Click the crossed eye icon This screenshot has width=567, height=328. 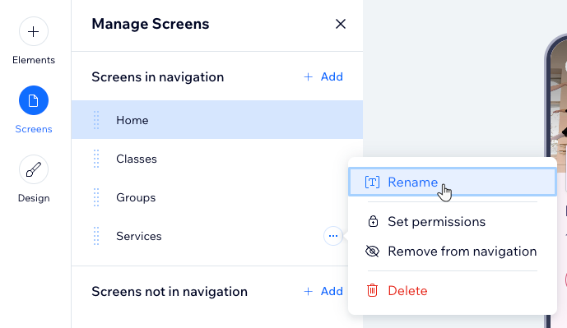tap(373, 251)
